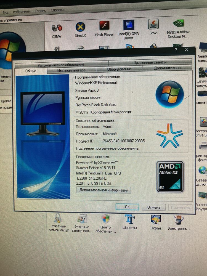The height and width of the screenshot is (276, 207).
Task: Open the Flash Player settings icon
Action: click(104, 28)
